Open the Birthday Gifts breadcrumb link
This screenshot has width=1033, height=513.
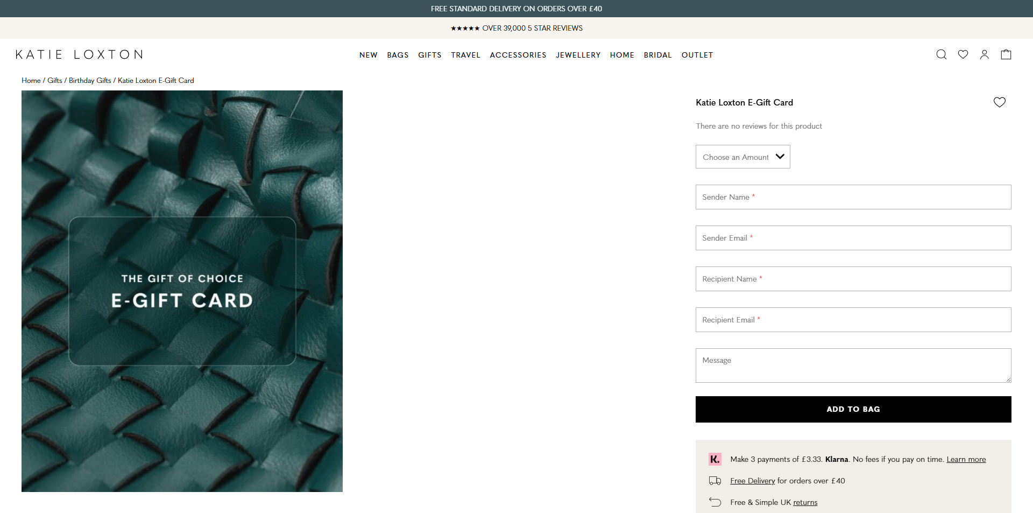pos(89,80)
